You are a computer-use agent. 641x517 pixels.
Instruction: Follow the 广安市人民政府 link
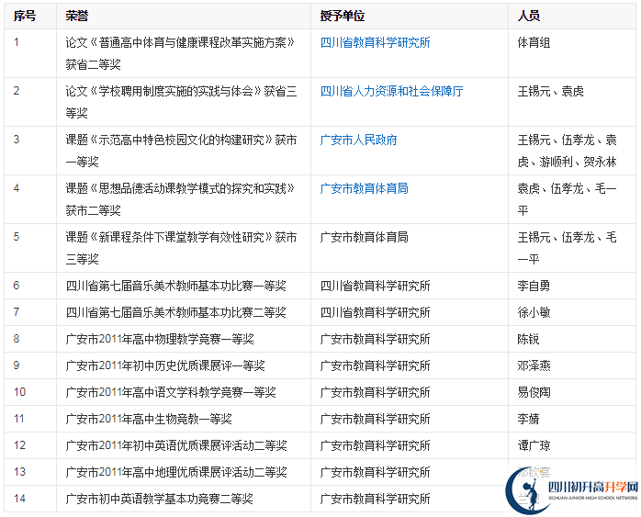(x=358, y=140)
